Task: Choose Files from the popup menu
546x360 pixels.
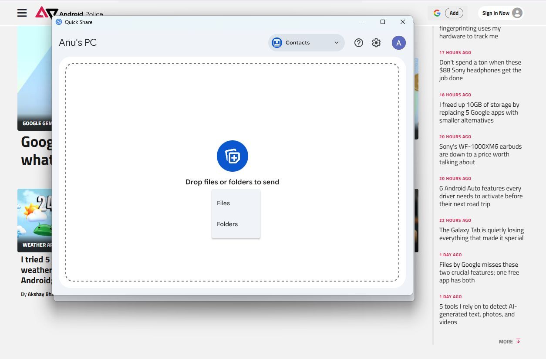Action: click(236, 203)
